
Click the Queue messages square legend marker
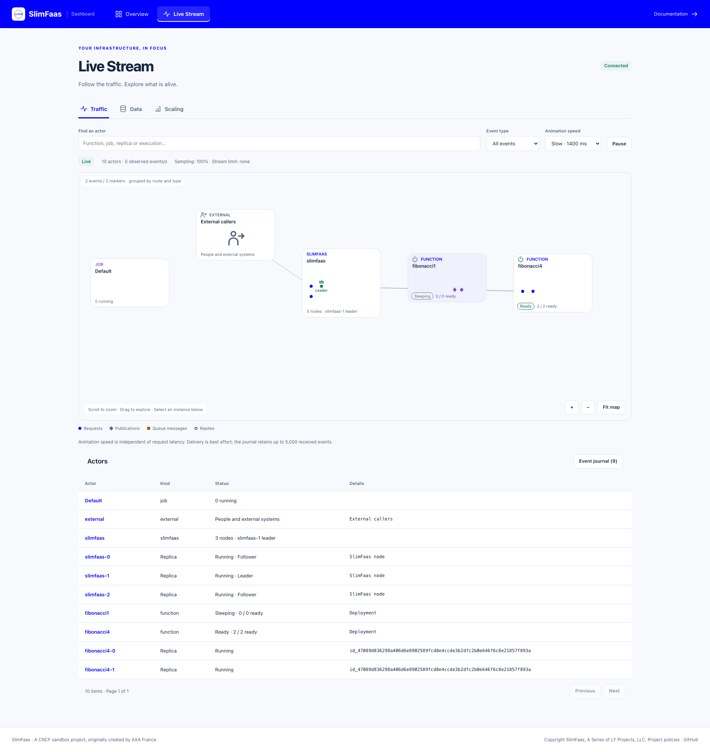[149, 428]
